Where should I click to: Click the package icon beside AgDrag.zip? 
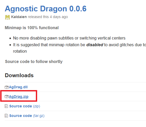[7, 97]
